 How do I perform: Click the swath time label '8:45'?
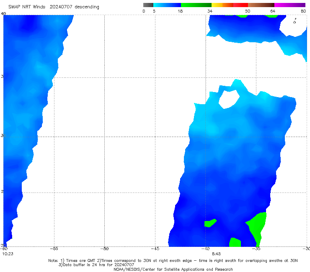coord(216,254)
